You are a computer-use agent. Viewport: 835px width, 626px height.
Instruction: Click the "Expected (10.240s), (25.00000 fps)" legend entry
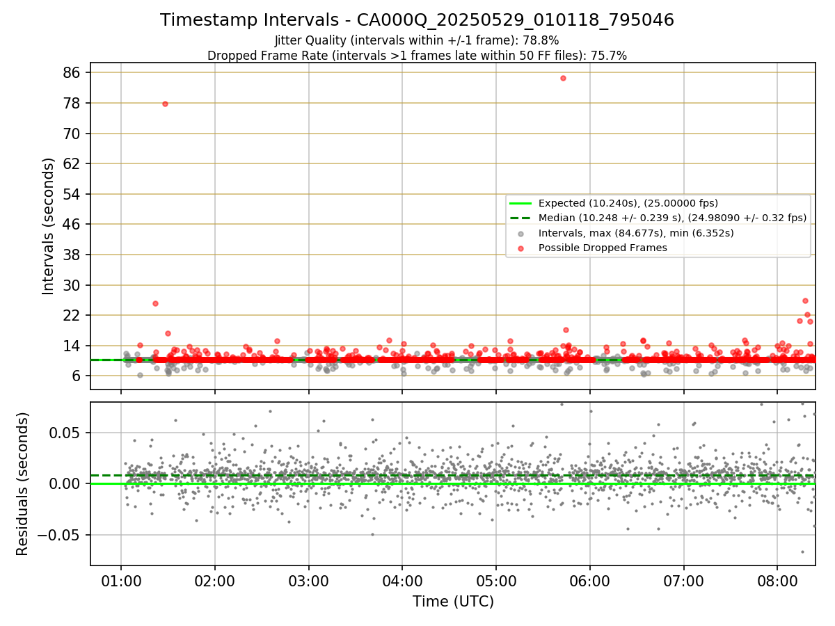[x=628, y=203]
